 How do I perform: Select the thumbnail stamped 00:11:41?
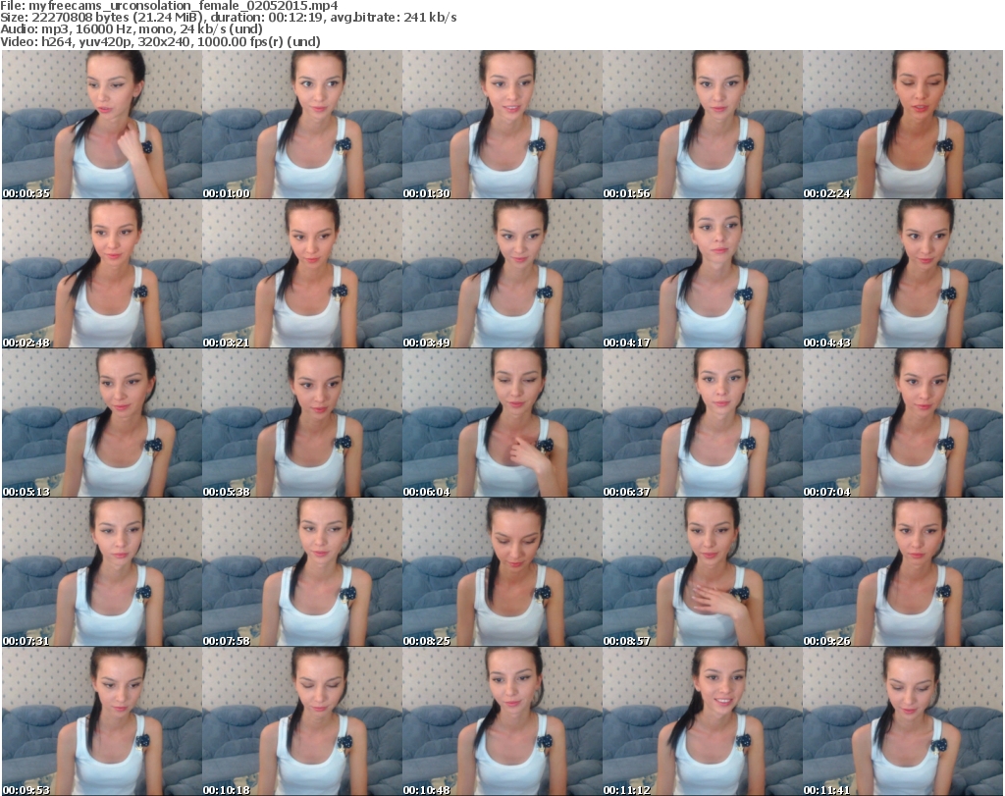[903, 721]
